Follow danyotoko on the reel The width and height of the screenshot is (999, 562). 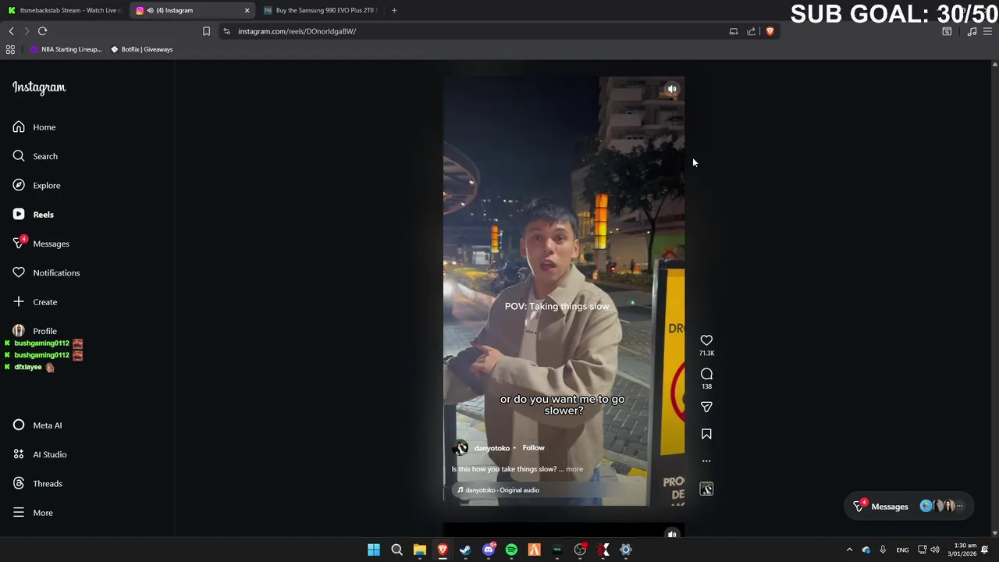click(533, 448)
